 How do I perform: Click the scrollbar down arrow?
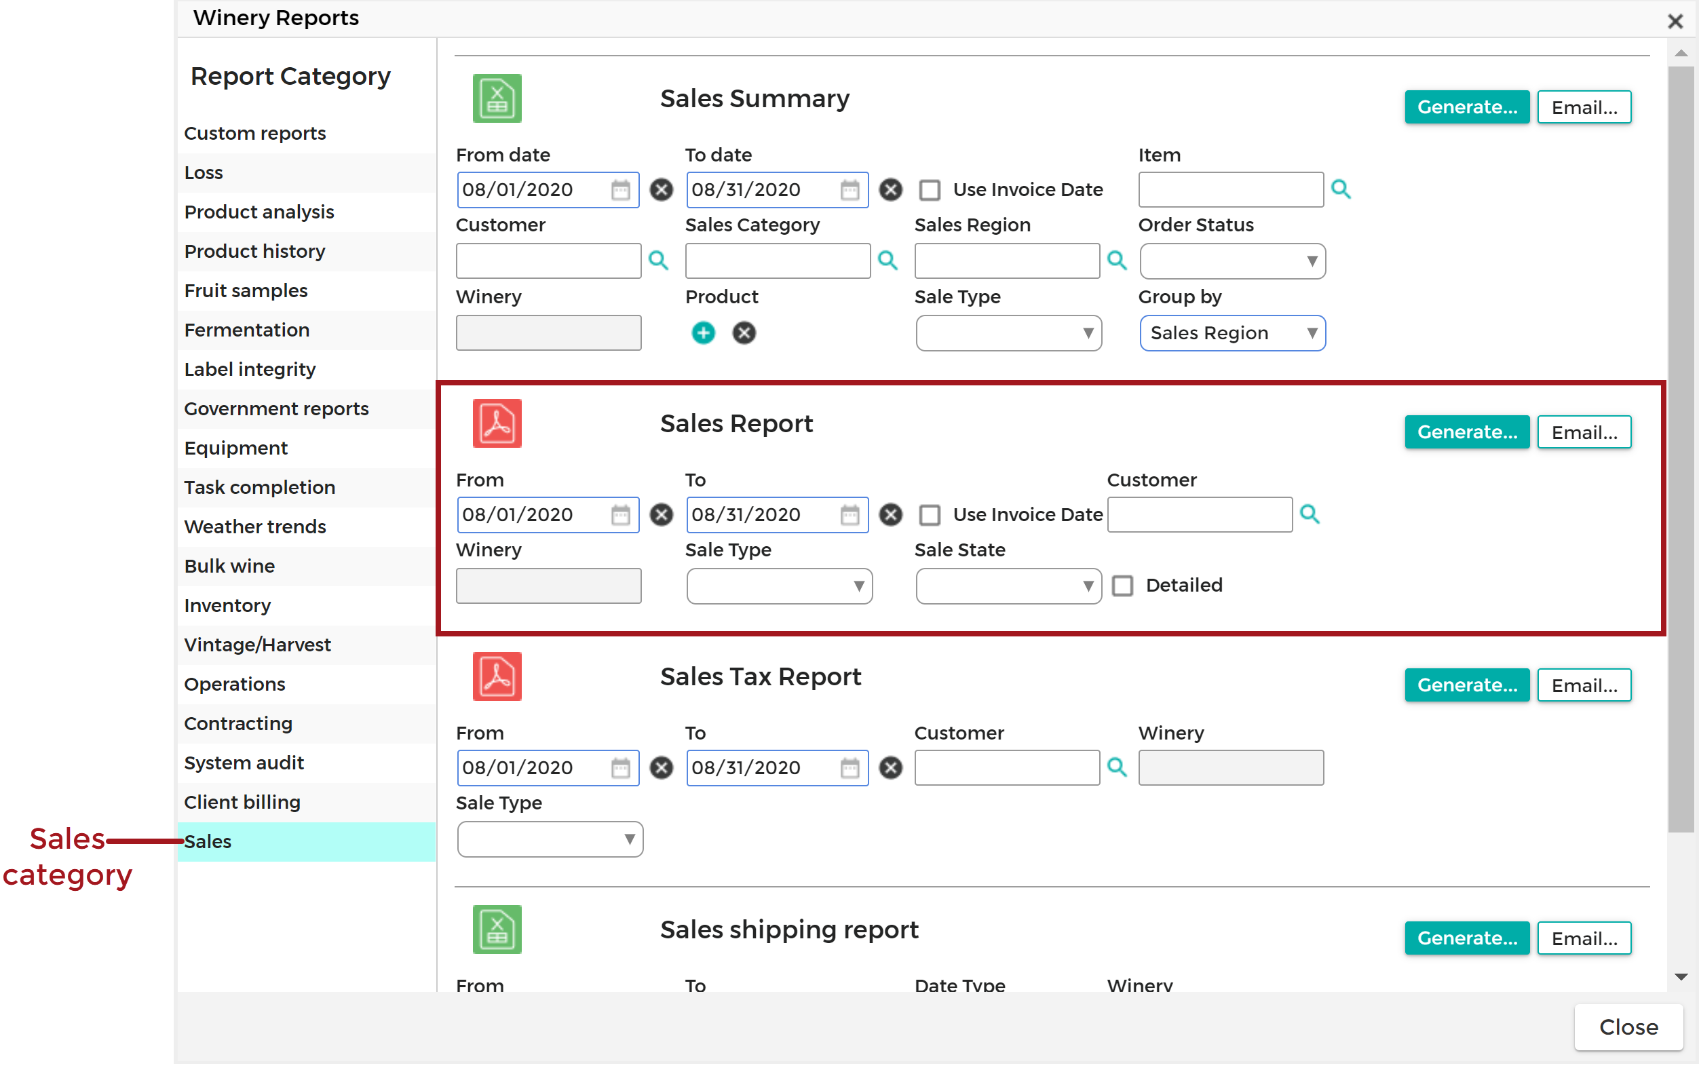[1681, 977]
